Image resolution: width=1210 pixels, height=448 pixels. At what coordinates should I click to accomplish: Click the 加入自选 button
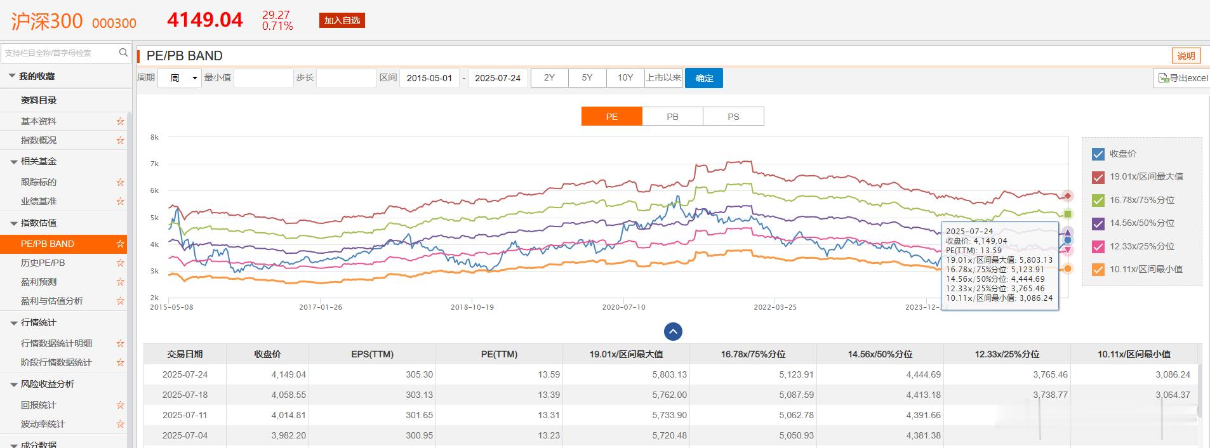342,20
